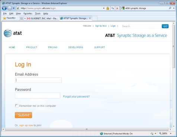
Task: Click the sign up now link below Submit
Action: [26, 125]
